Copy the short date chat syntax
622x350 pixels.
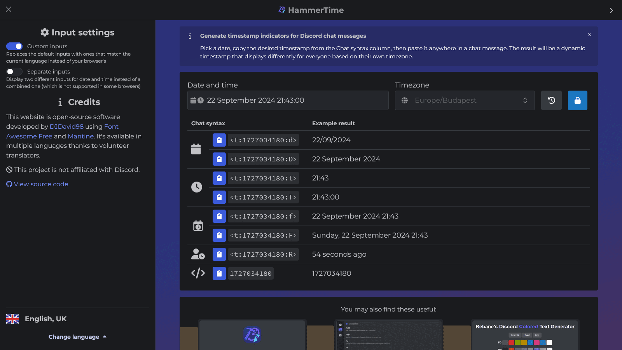click(219, 140)
